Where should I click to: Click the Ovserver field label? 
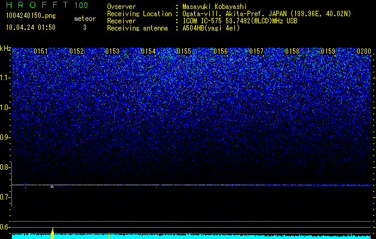121,7
